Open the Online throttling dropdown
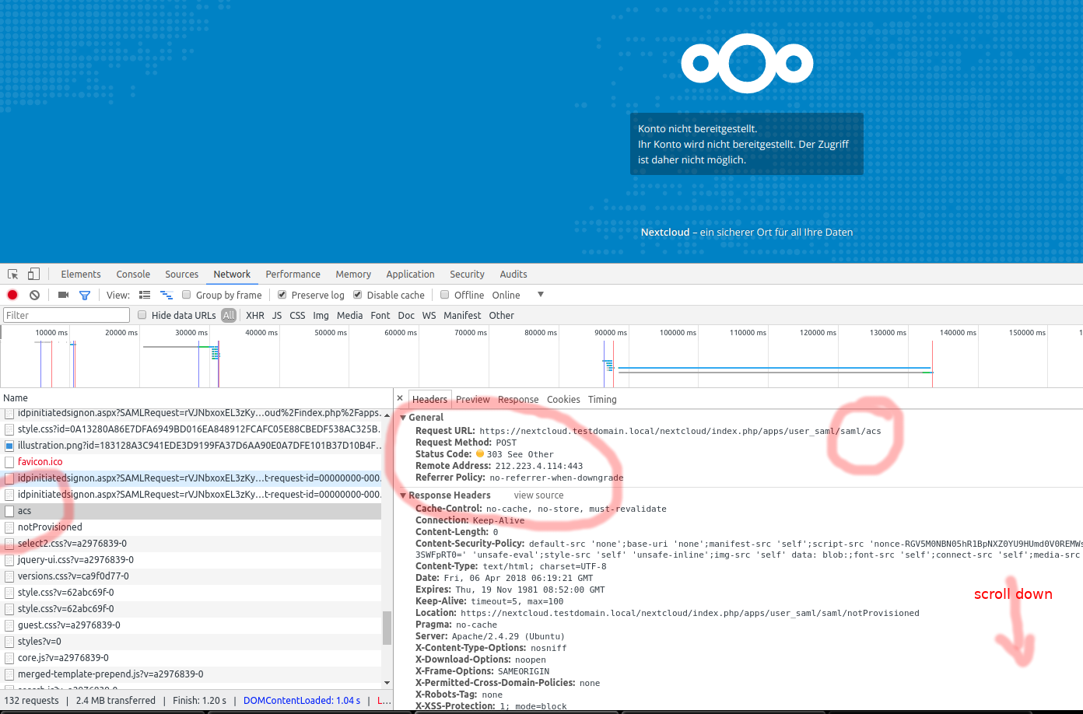Viewport: 1083px width, 714px height. tap(517, 295)
